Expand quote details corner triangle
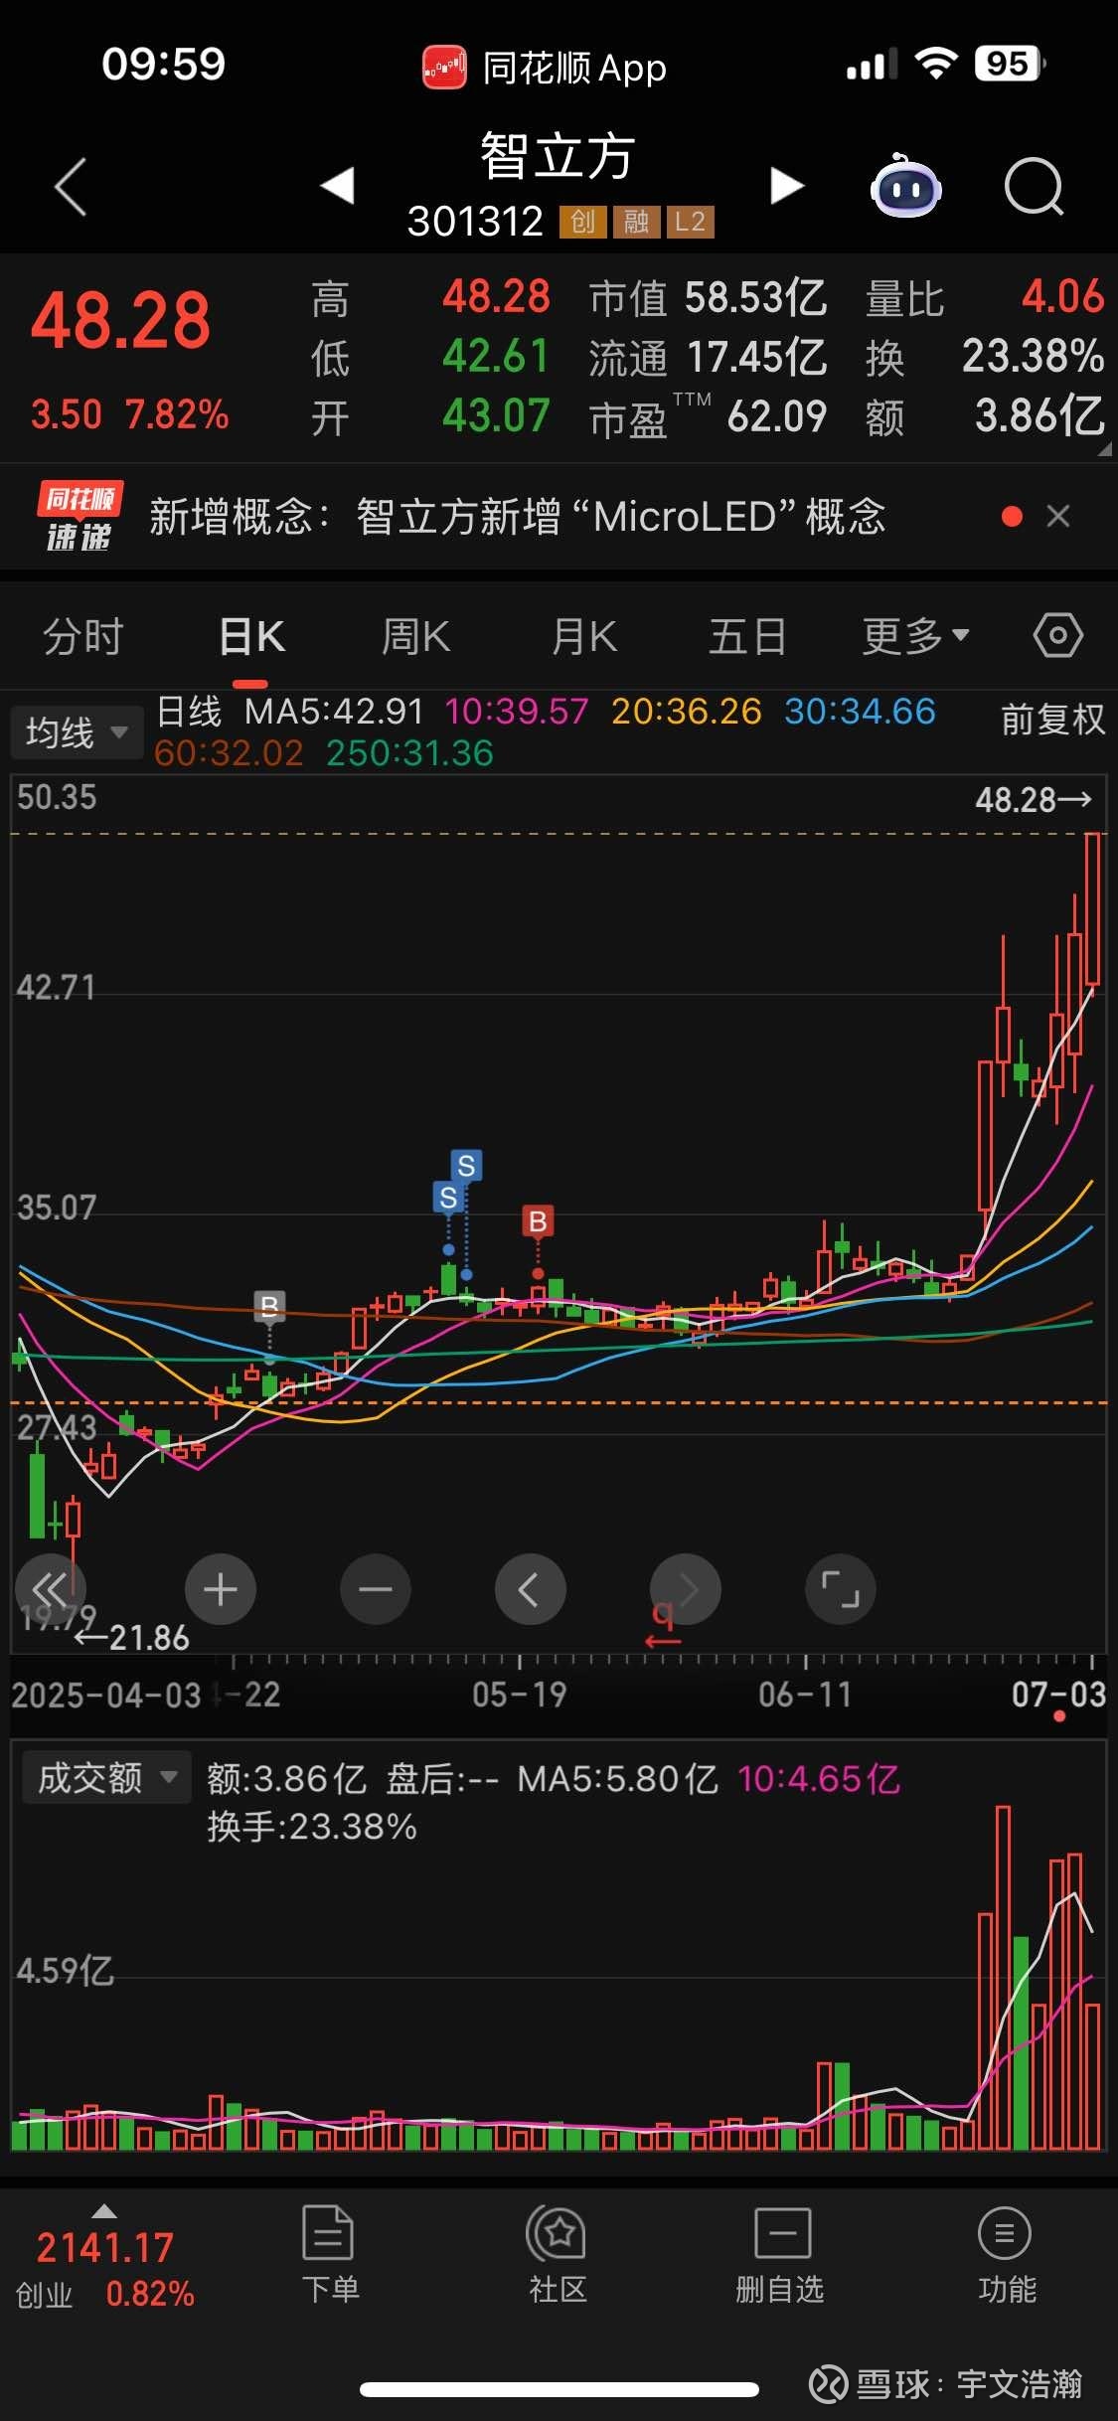Image resolution: width=1118 pixels, height=2421 pixels. pyautogui.click(x=1104, y=448)
